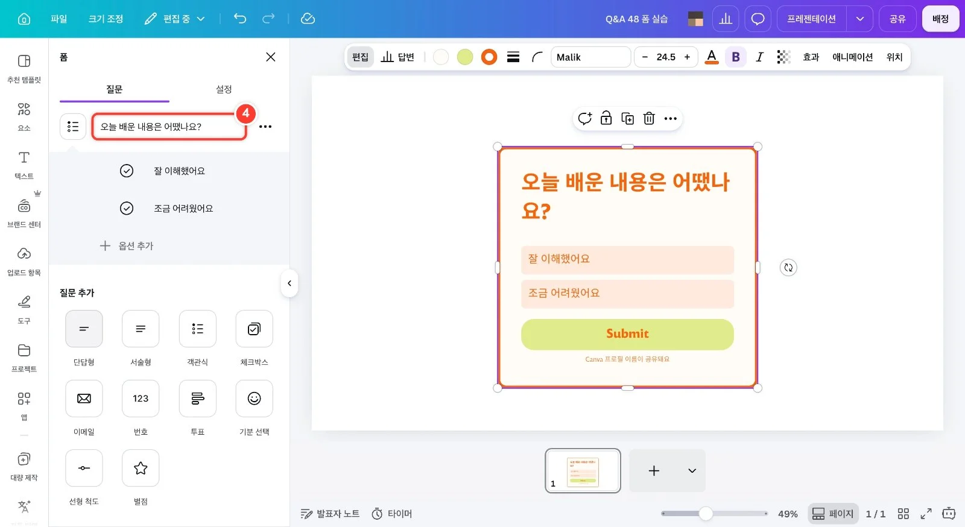Switch to the 질문 questions tab
Image resolution: width=965 pixels, height=527 pixels.
point(115,89)
